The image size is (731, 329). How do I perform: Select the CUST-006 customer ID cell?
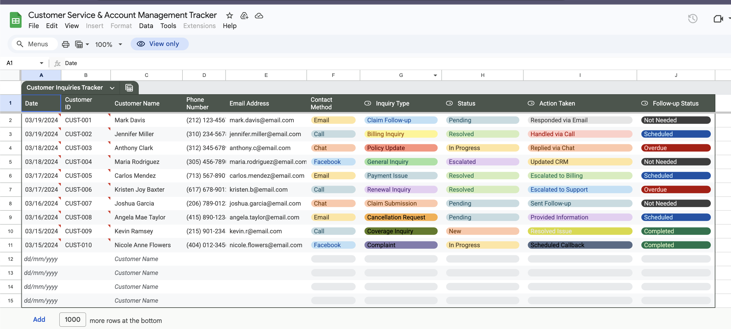[x=86, y=190]
